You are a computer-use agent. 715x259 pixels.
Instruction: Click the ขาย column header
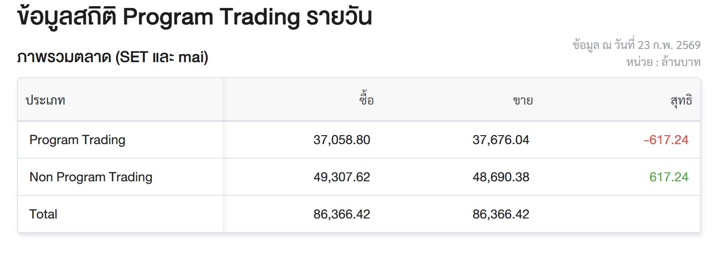[523, 100]
